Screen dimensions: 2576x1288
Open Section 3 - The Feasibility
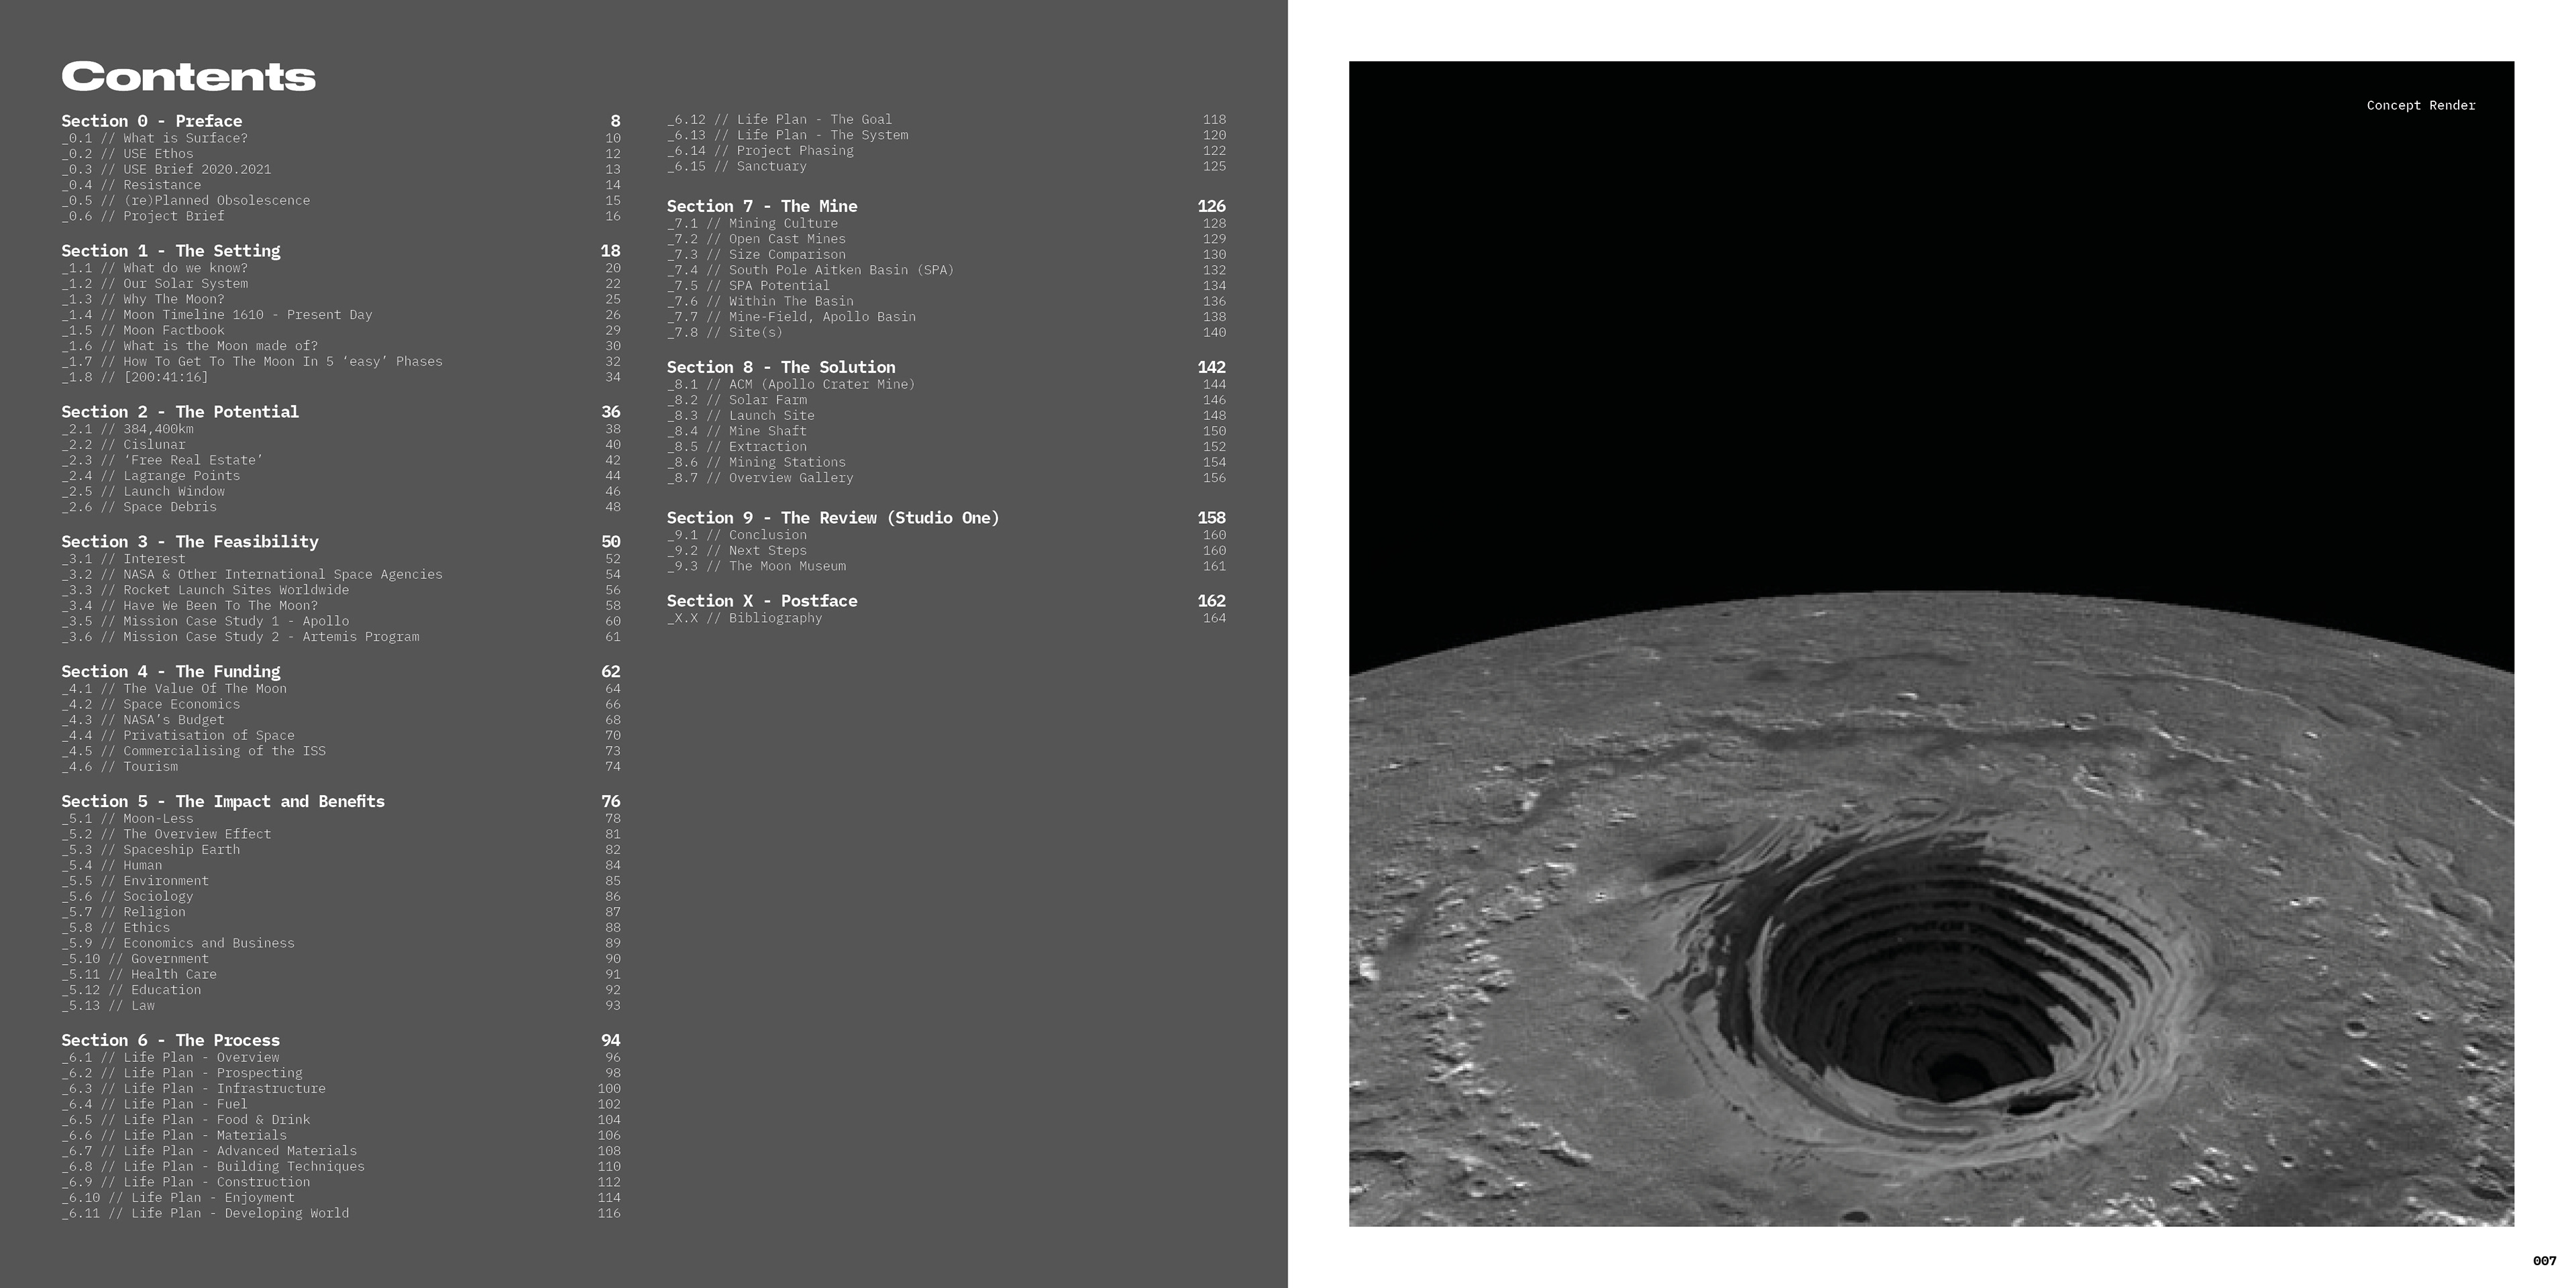(x=189, y=542)
